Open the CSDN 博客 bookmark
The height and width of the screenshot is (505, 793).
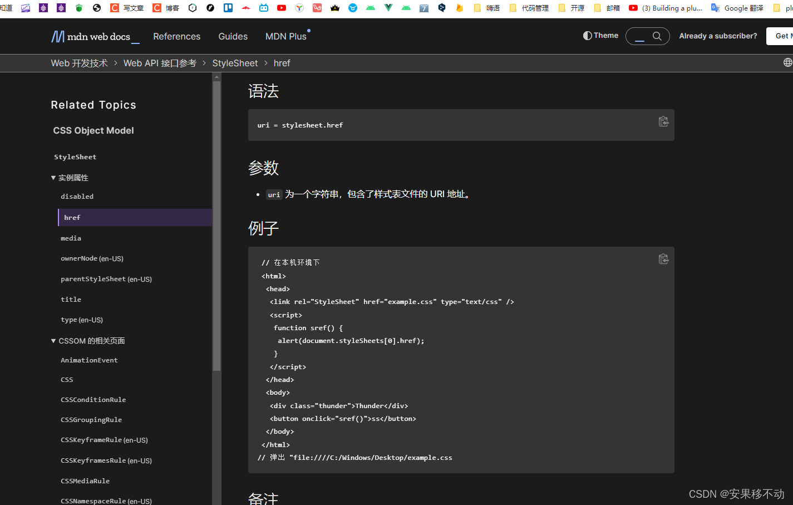pyautogui.click(x=166, y=8)
